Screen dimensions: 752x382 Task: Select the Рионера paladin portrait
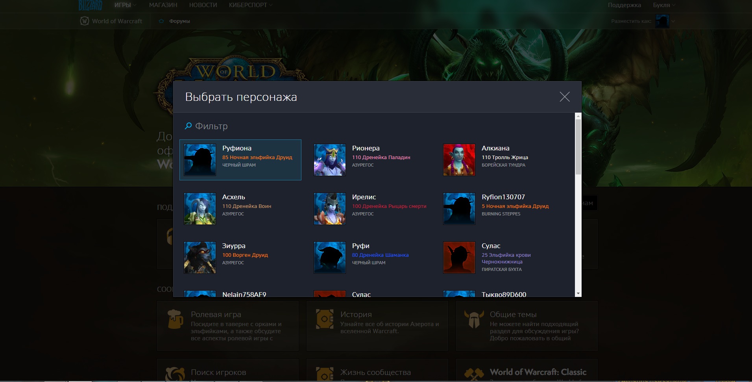click(x=330, y=160)
